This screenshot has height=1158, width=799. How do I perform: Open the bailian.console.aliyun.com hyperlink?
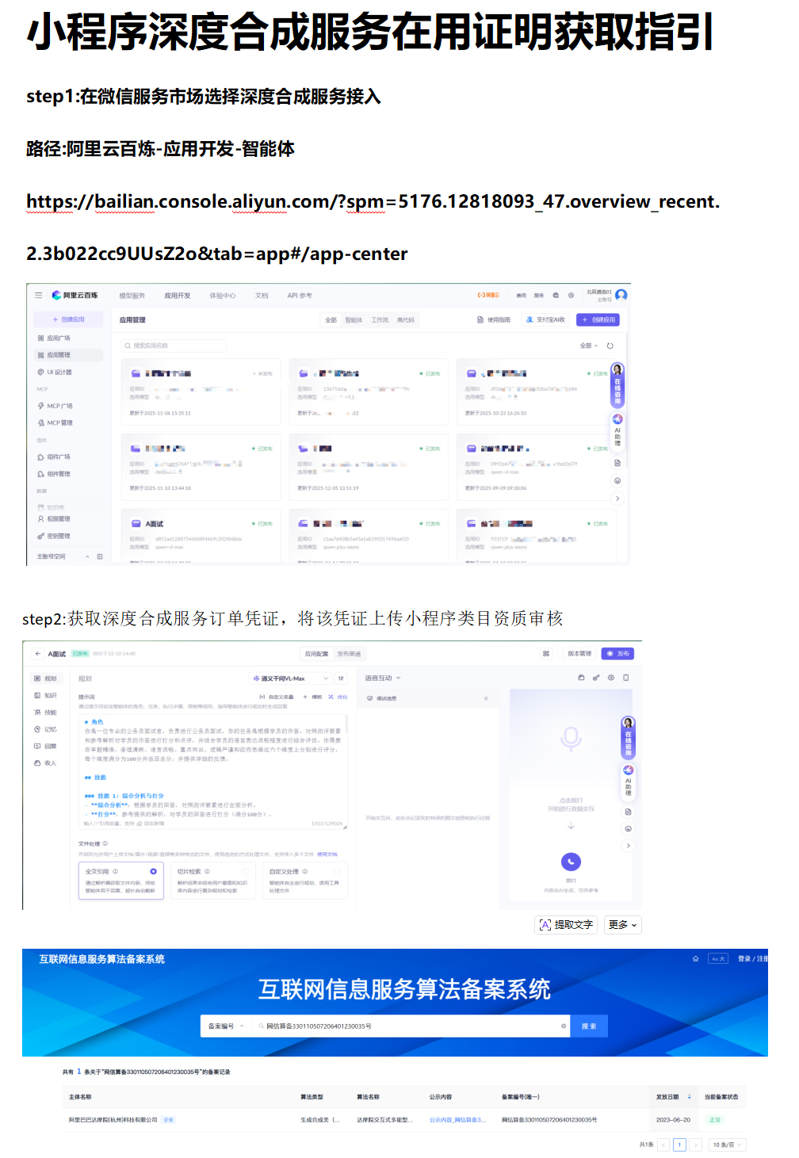[373, 202]
